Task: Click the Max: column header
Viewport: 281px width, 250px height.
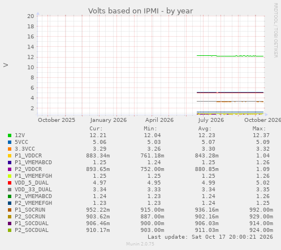Action: tap(259, 129)
